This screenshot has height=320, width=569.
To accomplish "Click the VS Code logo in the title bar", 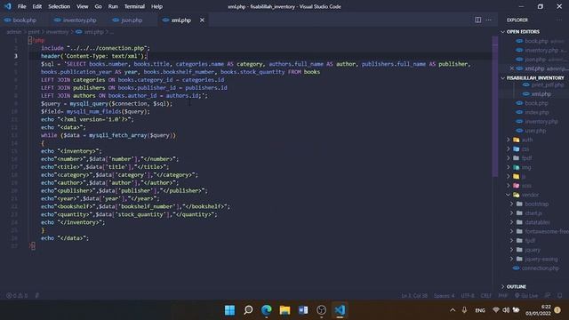I will click(x=8, y=6).
